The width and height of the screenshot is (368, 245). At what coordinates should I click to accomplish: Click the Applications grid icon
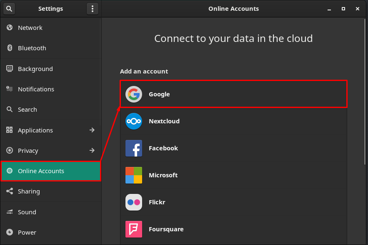[x=10, y=130]
